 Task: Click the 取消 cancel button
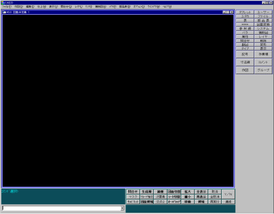215,192
